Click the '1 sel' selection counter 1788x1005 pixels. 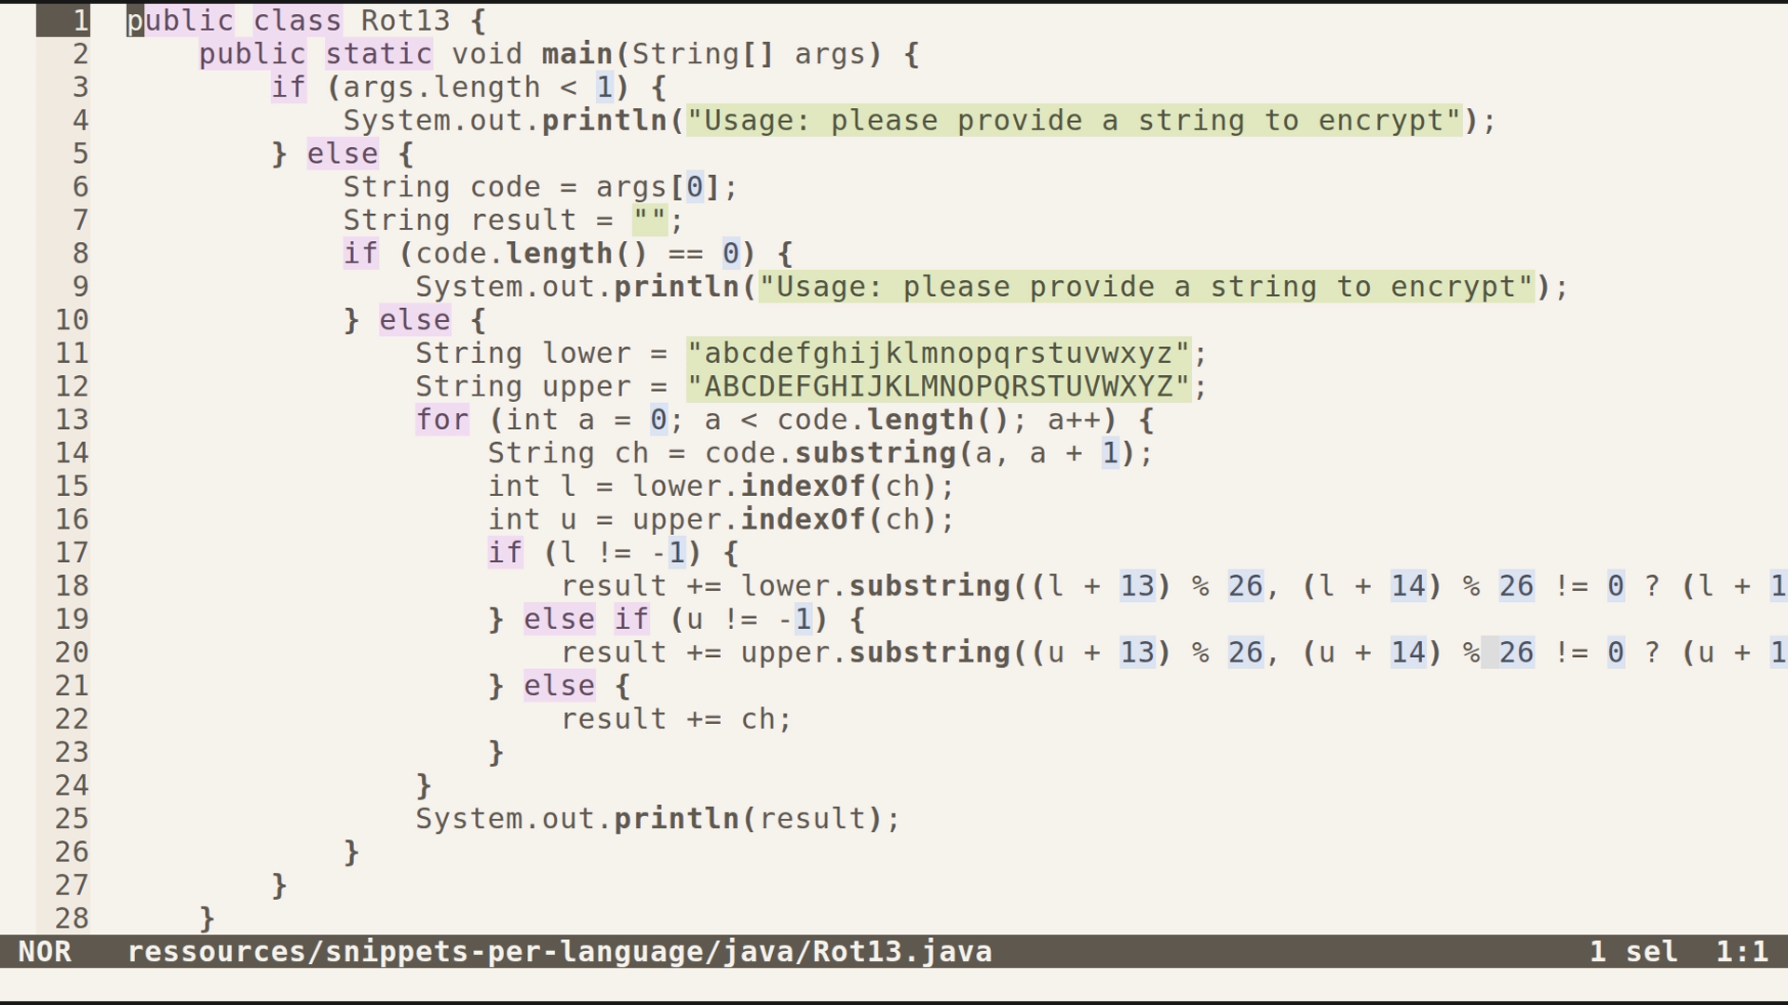pos(1633,952)
